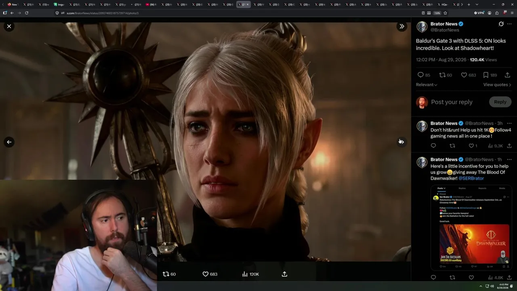Open the list all tabs dropdown
The height and width of the screenshot is (291, 517).
point(476,4)
